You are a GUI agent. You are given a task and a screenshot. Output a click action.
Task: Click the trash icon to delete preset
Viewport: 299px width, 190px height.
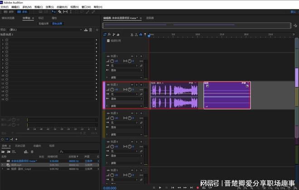click(x=91, y=29)
